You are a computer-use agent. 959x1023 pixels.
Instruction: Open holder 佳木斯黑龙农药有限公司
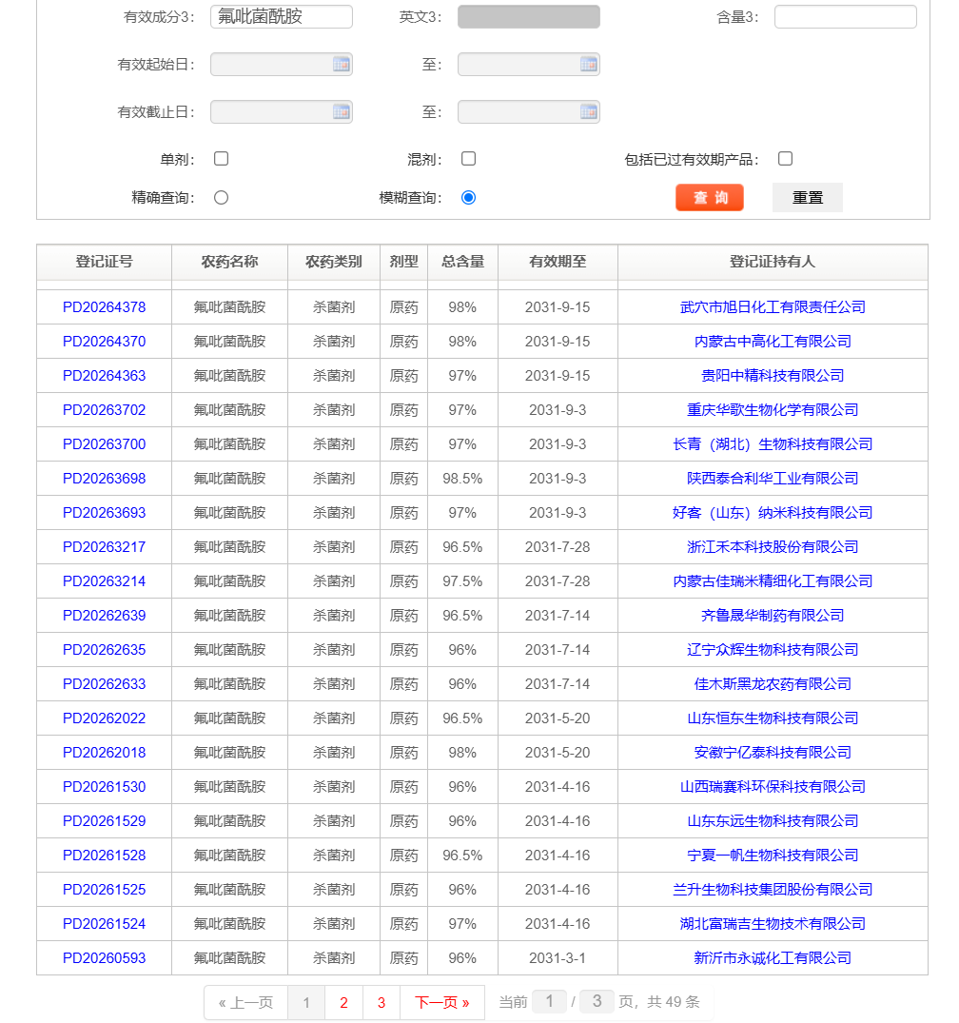tap(773, 683)
